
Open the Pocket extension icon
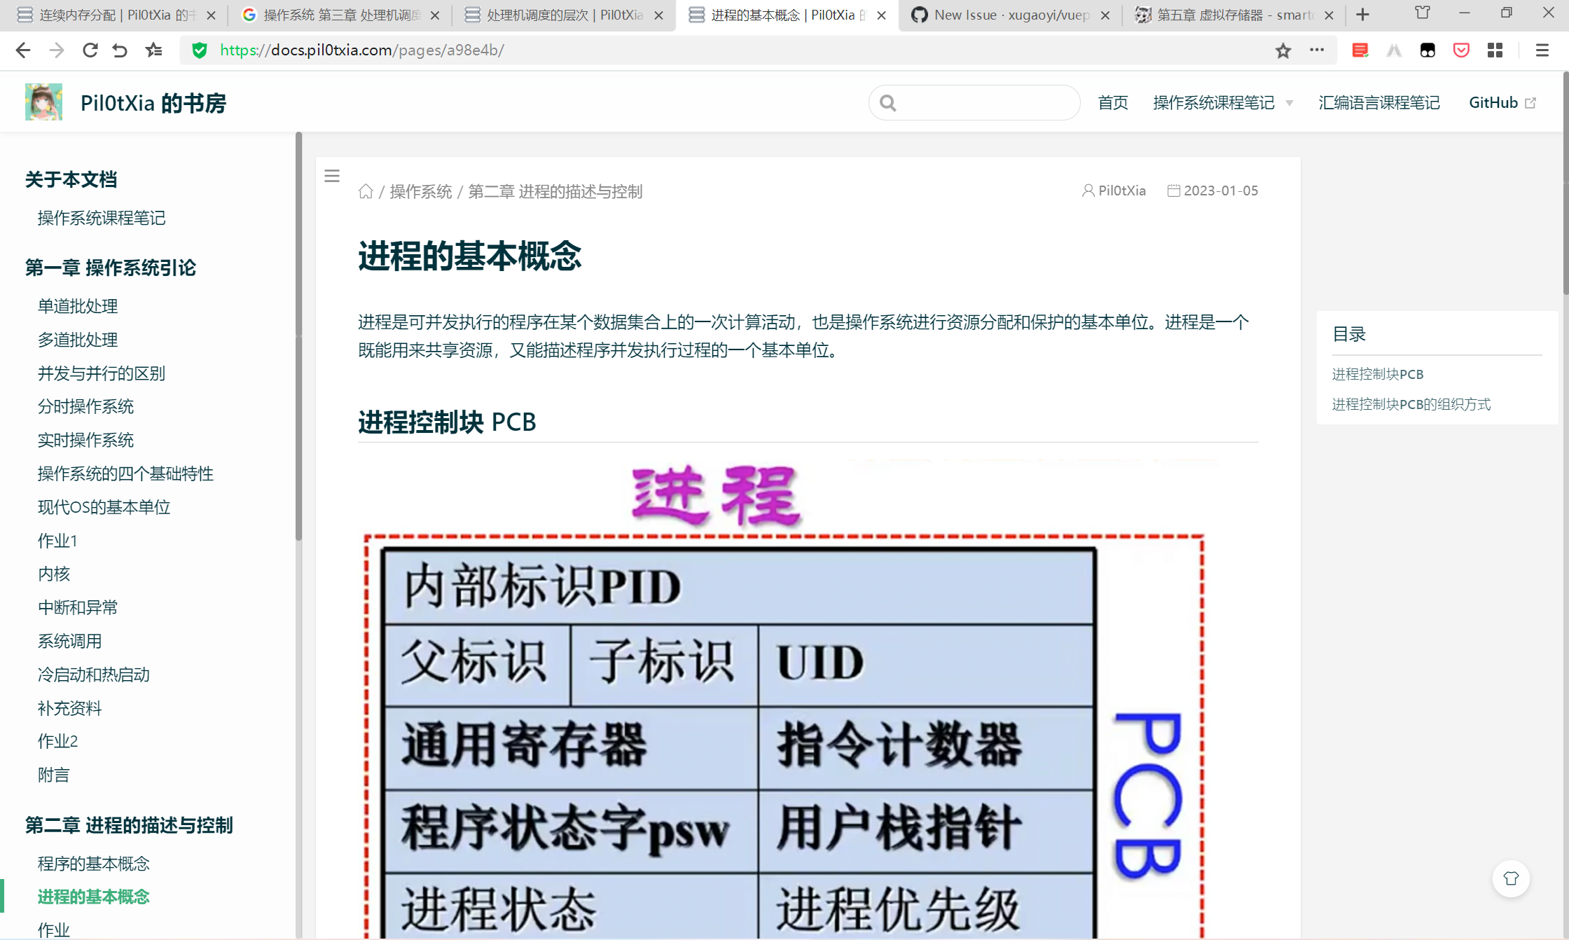(x=1461, y=50)
